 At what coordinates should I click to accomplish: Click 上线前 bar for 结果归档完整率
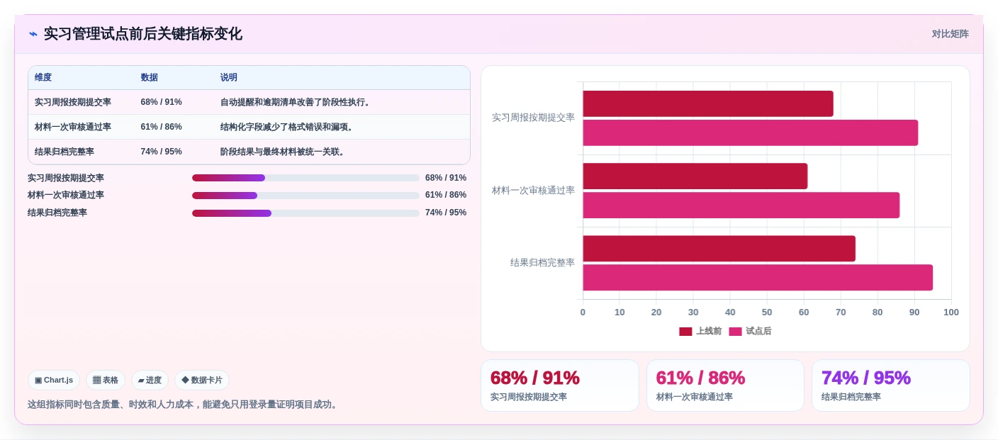tap(719, 249)
